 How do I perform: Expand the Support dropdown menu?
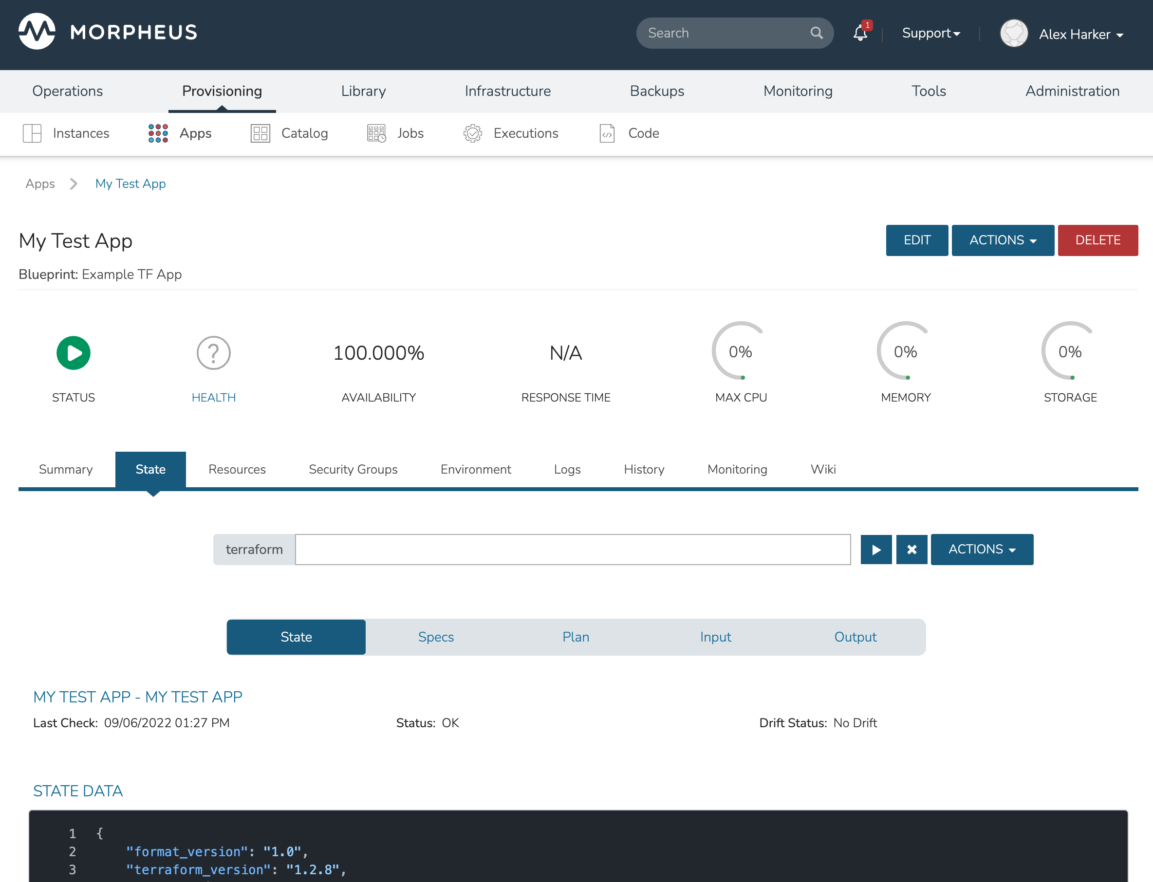tap(931, 34)
